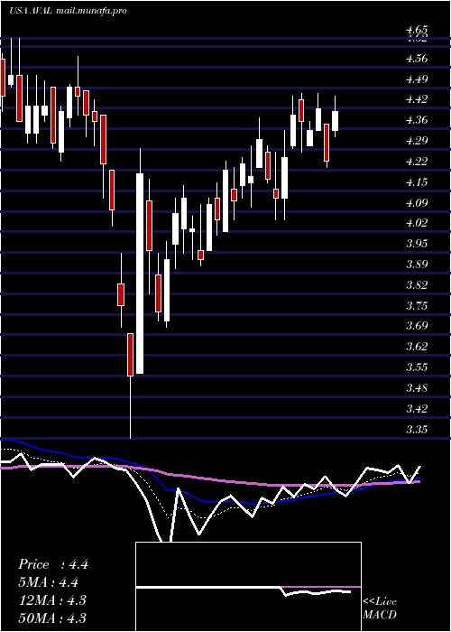This screenshot has width=451, height=632.
Task: Select the 3.82 price axis label
Action: pos(417,285)
